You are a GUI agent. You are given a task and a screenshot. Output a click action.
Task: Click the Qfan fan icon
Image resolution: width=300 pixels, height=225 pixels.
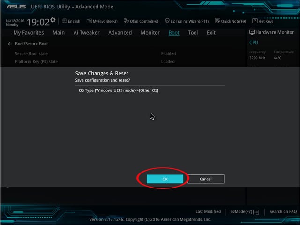click(126, 21)
